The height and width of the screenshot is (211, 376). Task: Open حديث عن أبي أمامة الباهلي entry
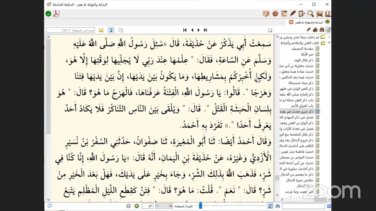(x=297, y=163)
